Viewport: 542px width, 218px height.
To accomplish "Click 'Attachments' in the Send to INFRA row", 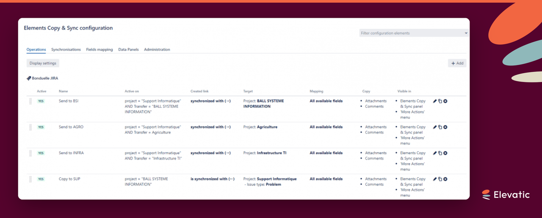I will (376, 153).
